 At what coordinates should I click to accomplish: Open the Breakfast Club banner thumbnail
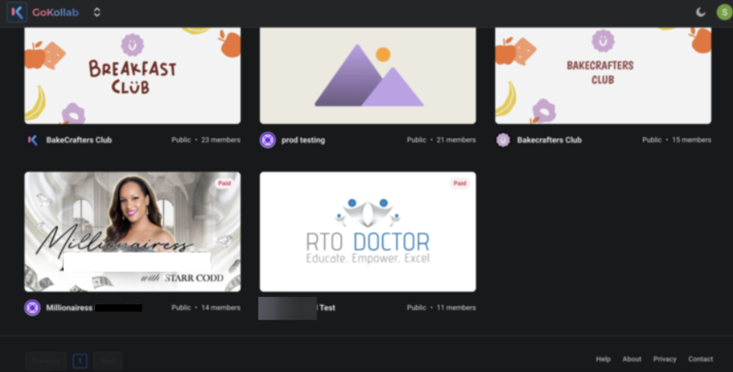click(x=132, y=75)
